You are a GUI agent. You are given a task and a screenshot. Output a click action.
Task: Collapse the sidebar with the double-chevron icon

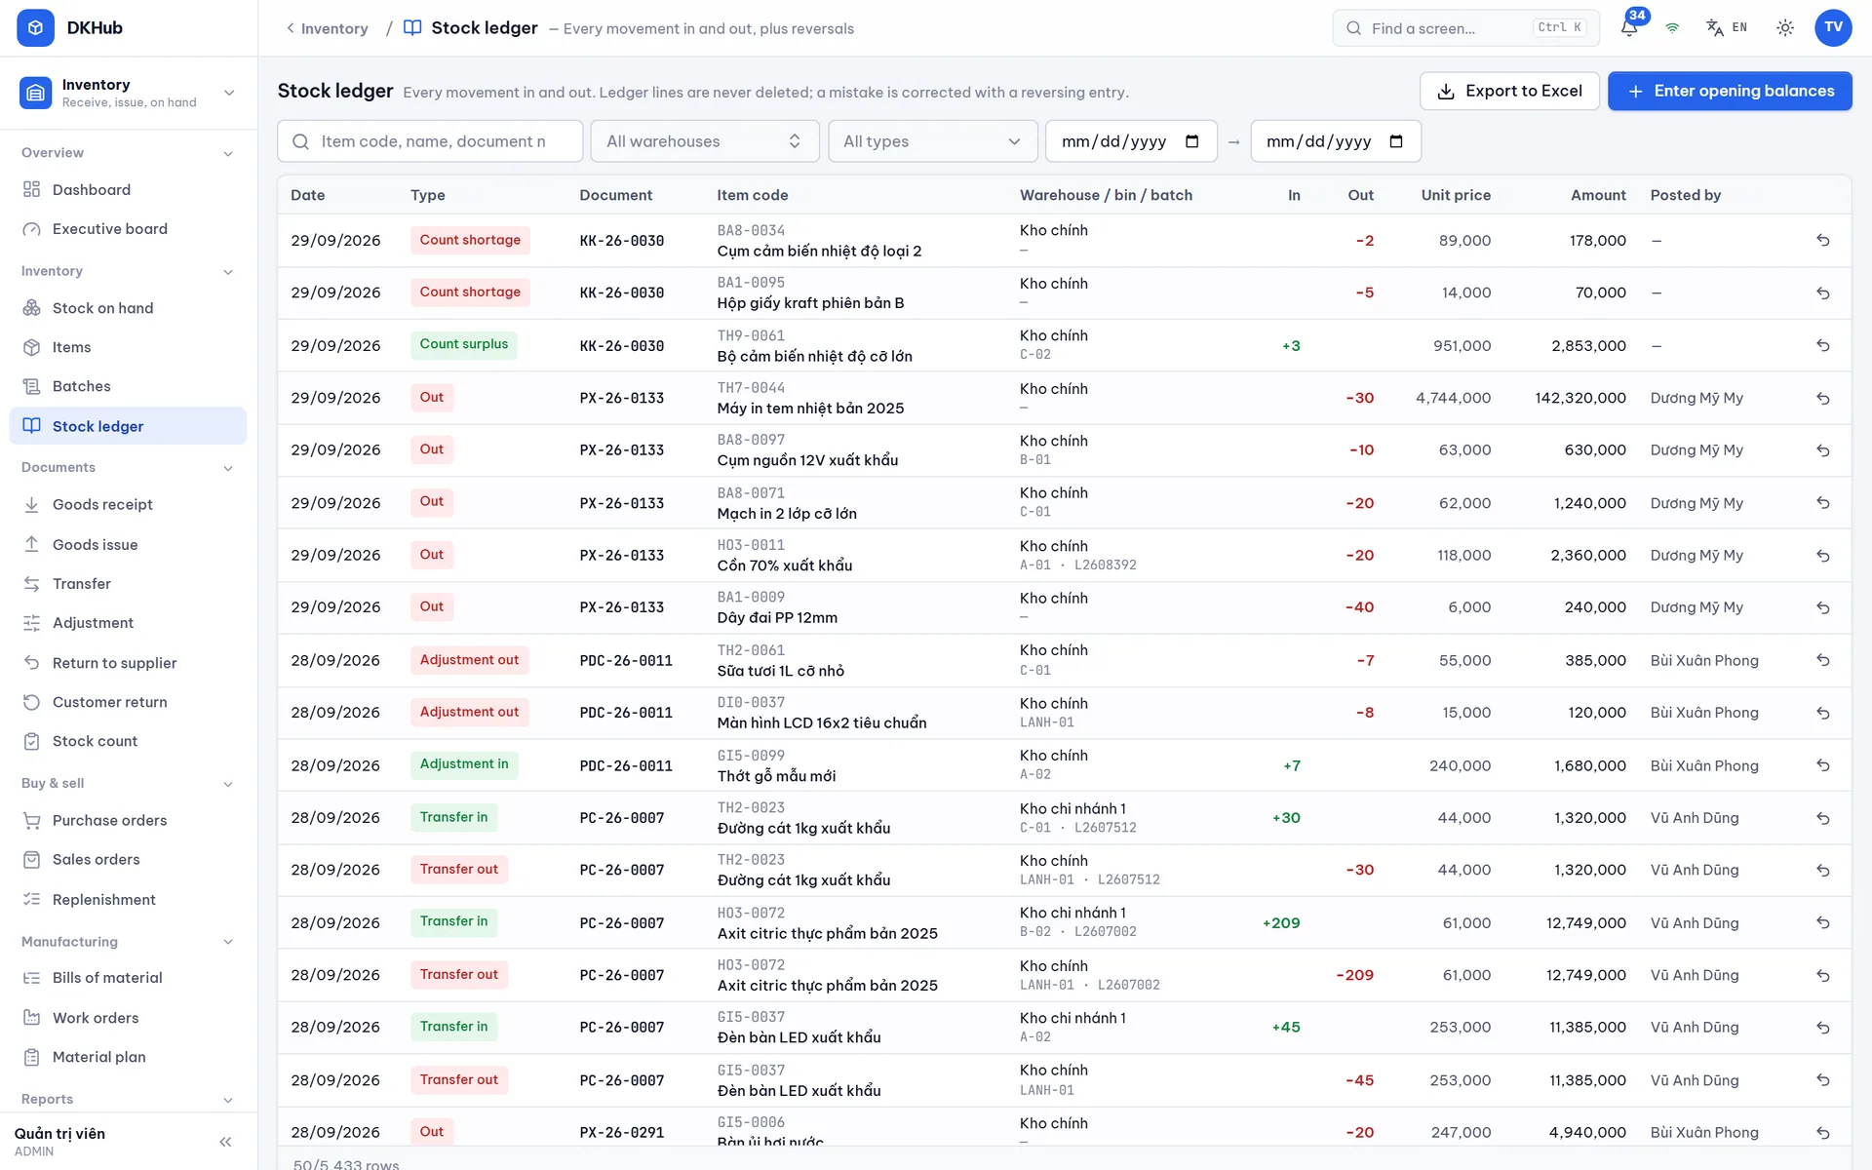point(225,1142)
